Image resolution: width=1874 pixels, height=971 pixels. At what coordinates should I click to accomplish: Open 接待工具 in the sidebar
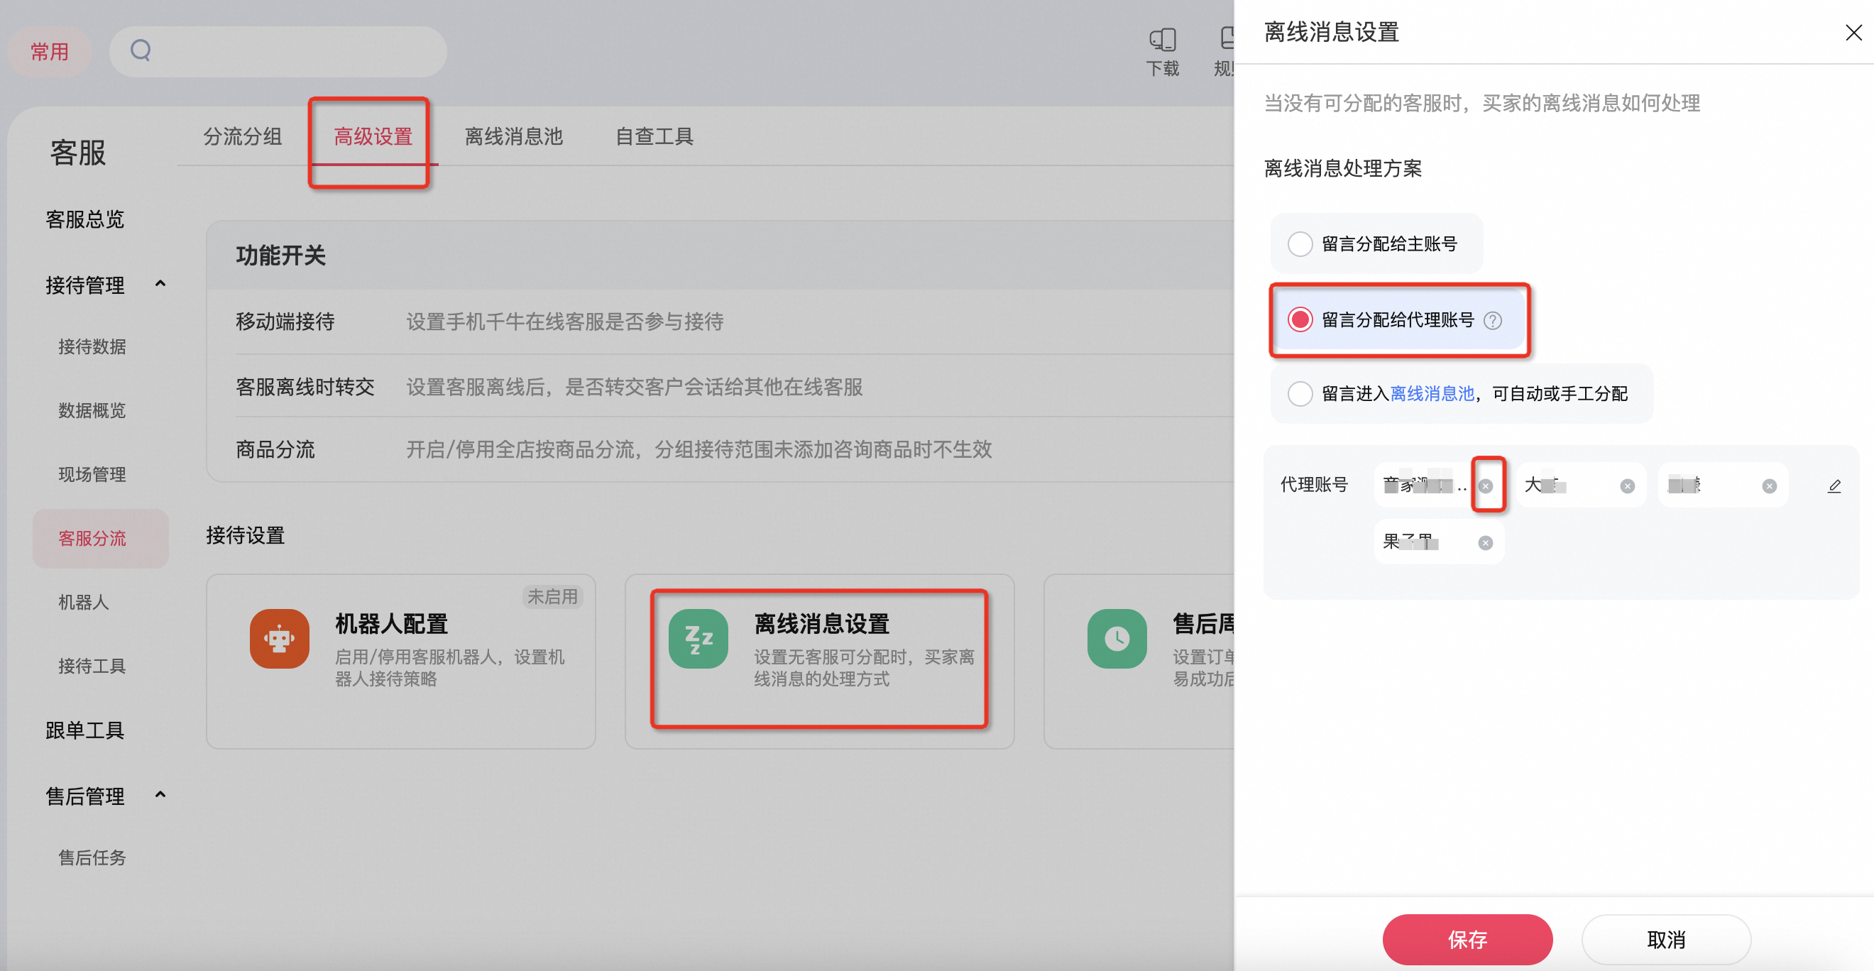click(x=92, y=666)
